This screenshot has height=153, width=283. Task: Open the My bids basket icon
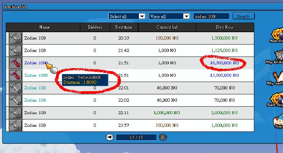tap(278, 55)
